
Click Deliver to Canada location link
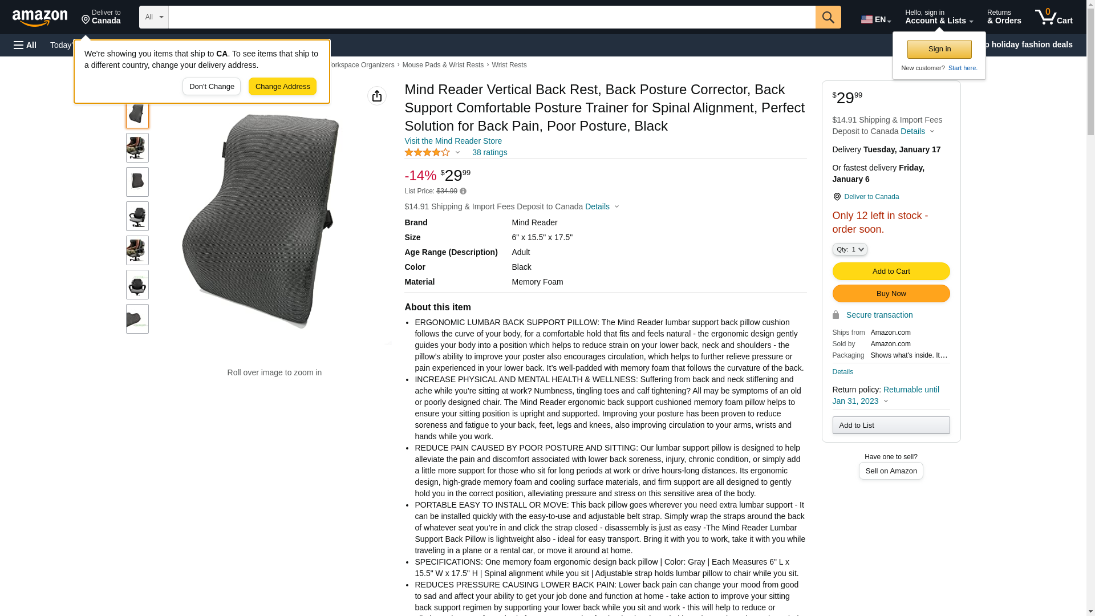[866, 197]
